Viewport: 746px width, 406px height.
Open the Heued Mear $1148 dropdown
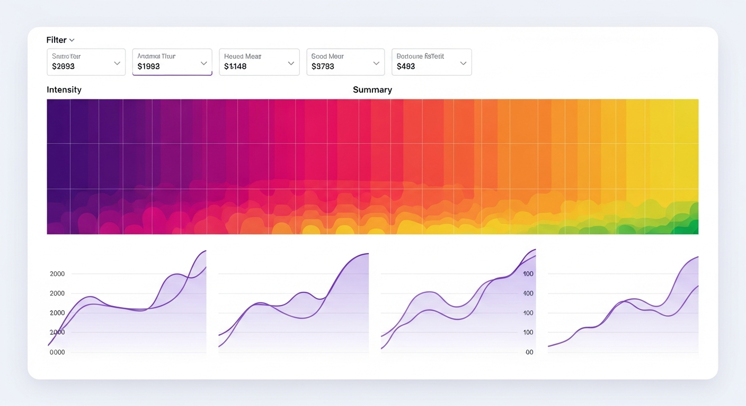point(259,62)
